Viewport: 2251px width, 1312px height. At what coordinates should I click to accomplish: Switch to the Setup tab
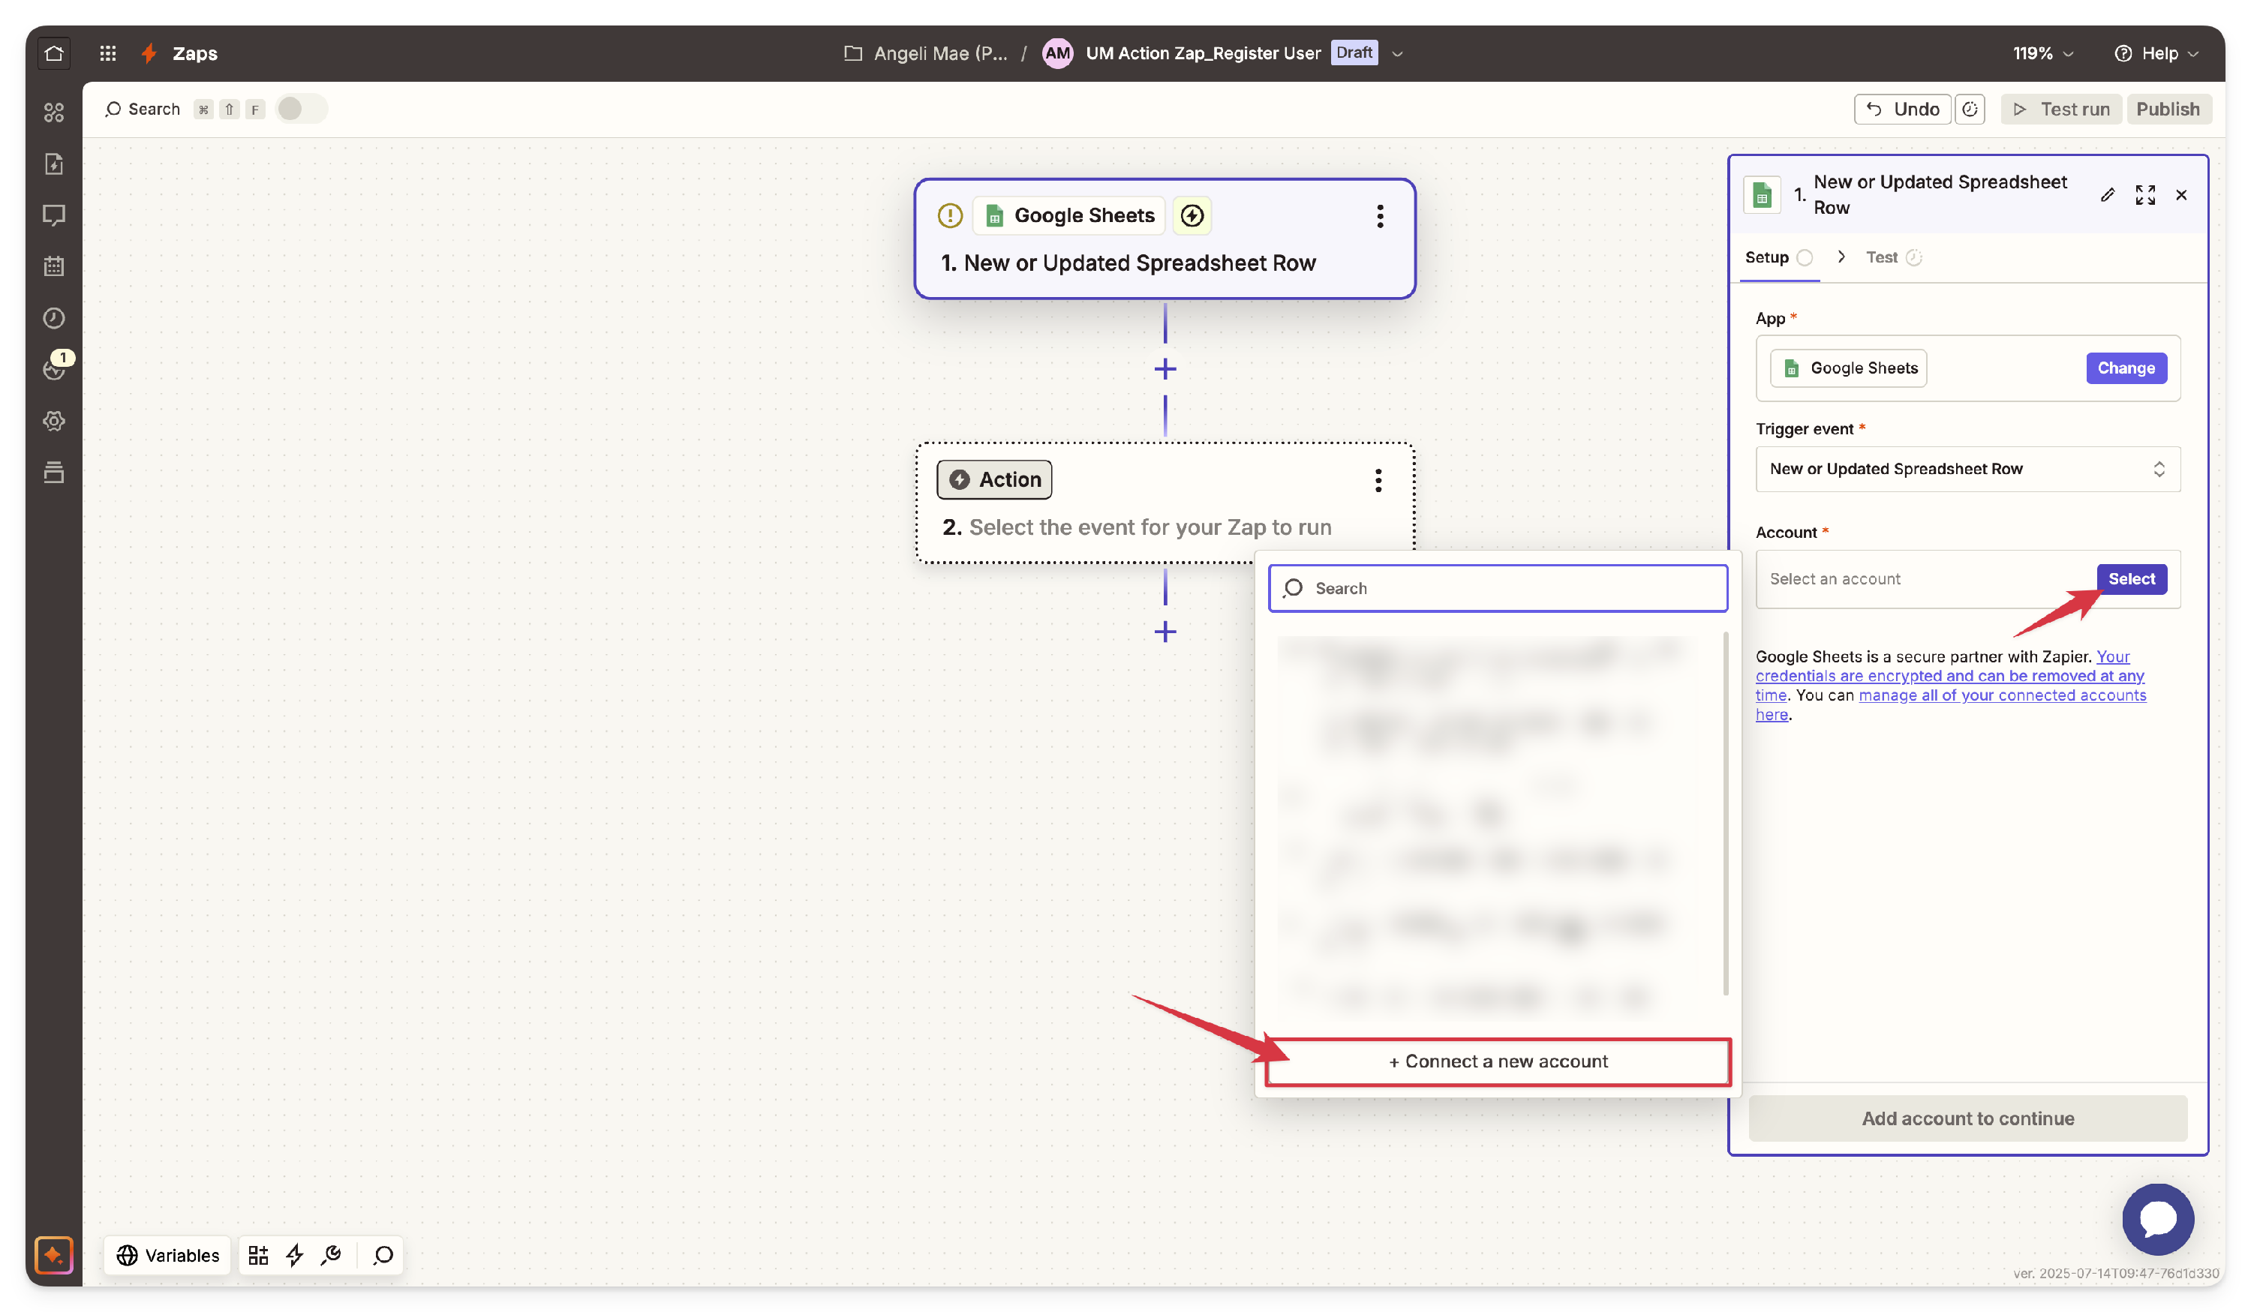[1778, 257]
